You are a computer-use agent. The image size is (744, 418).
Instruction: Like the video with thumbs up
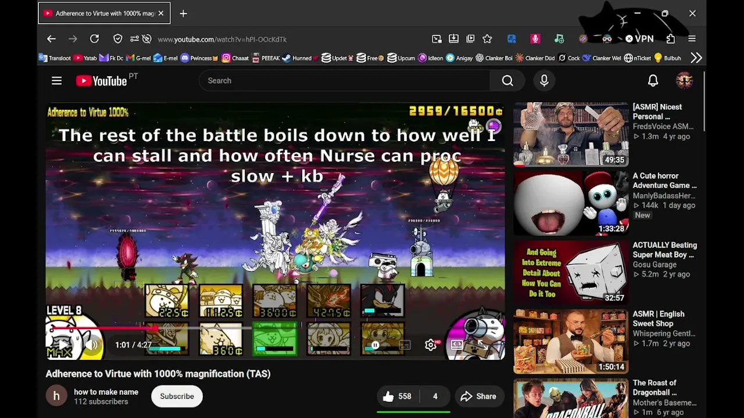[397, 397]
